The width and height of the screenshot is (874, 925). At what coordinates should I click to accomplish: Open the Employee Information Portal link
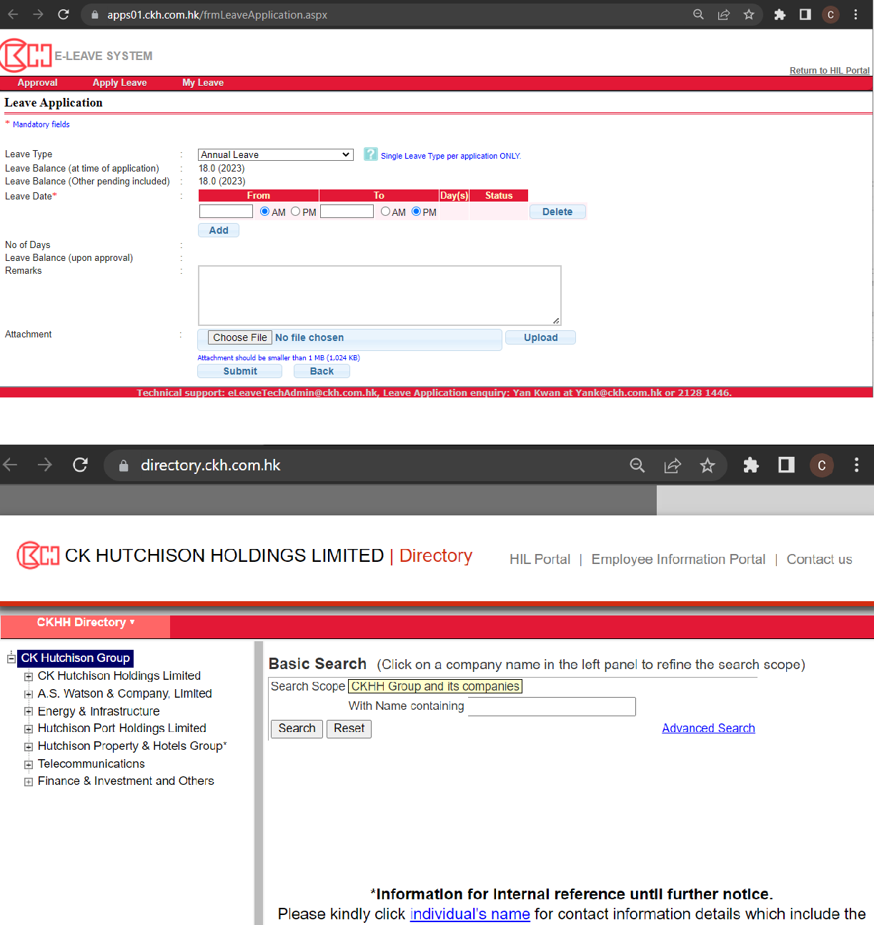click(x=678, y=559)
